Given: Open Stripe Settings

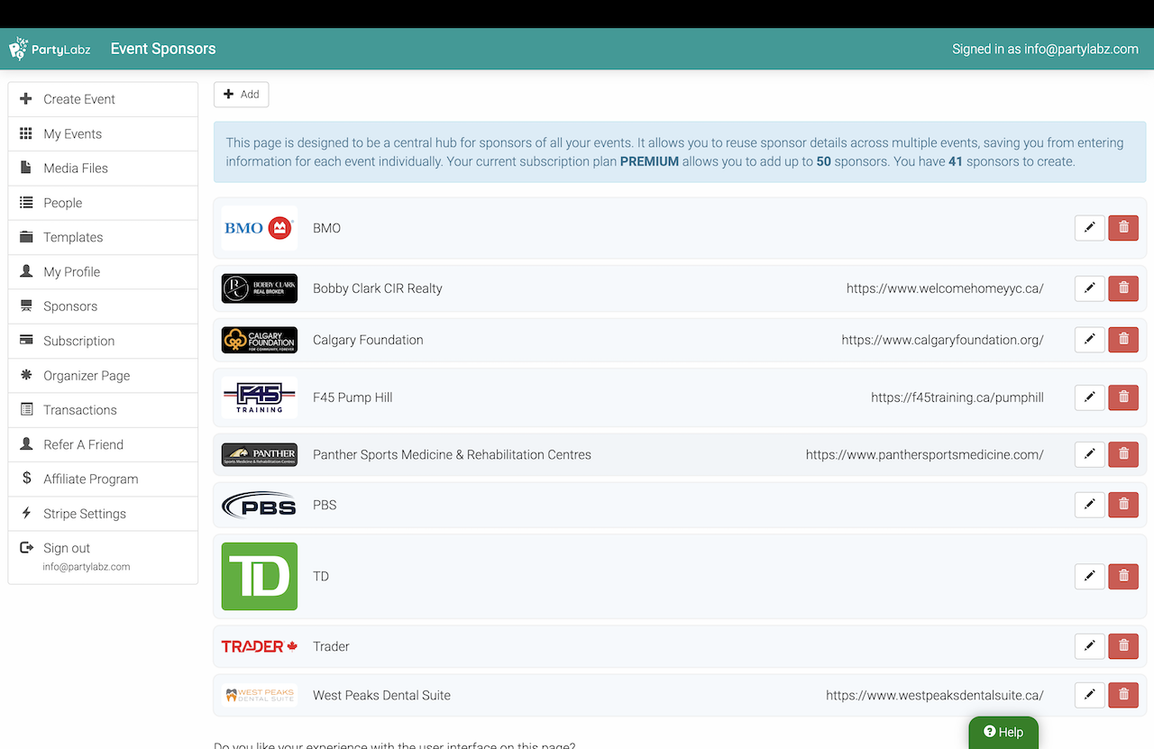Looking at the screenshot, I should click(103, 514).
